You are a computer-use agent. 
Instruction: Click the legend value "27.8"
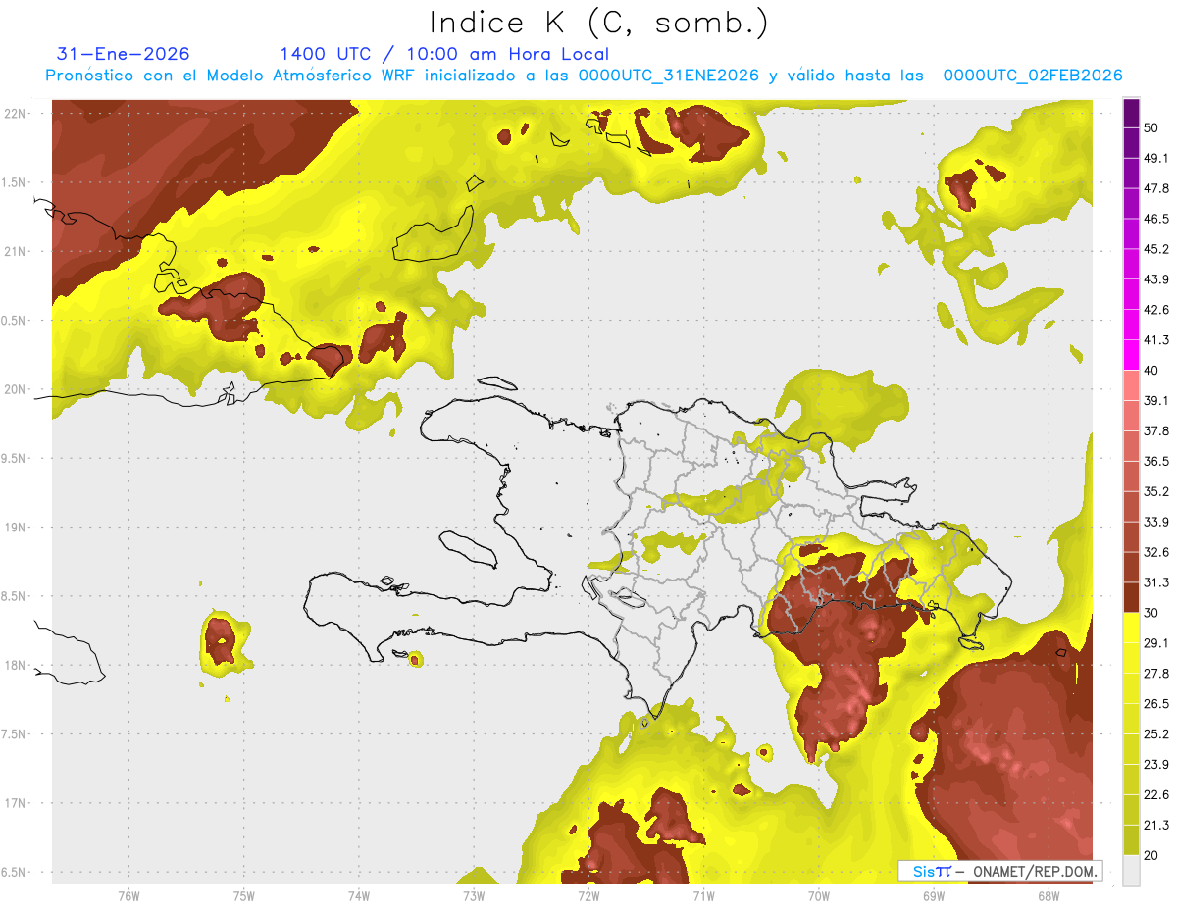1156,674
